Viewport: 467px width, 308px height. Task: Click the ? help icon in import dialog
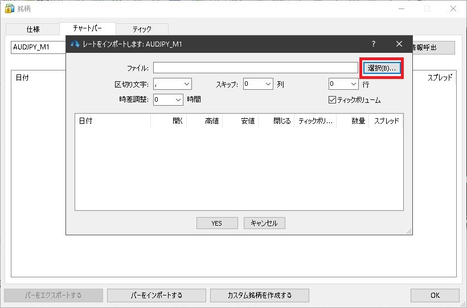click(x=374, y=44)
